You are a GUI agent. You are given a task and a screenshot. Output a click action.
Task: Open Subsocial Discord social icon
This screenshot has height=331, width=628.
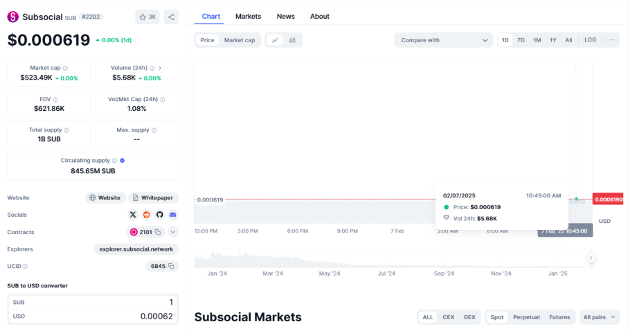pos(173,215)
